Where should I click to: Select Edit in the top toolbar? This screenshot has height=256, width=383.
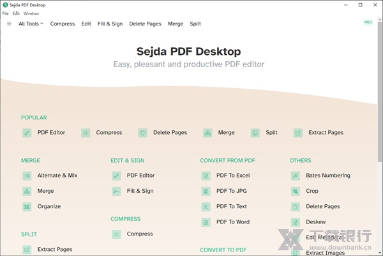pos(86,24)
